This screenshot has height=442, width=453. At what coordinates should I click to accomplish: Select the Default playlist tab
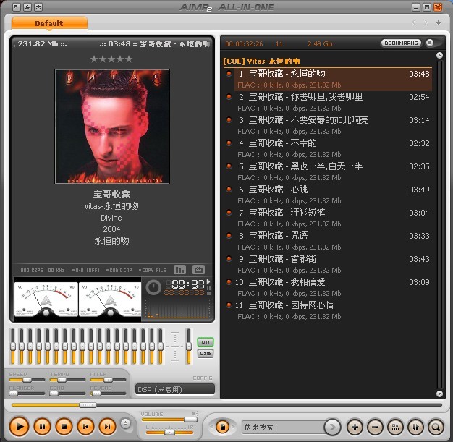point(49,23)
